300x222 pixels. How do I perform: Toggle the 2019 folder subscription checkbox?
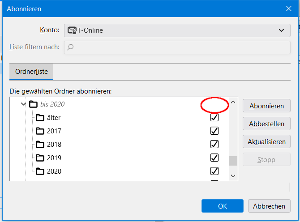pyautogui.click(x=214, y=158)
